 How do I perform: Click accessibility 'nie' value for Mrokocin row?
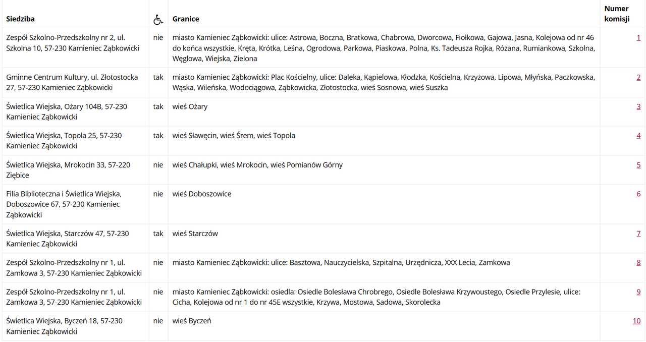(x=158, y=165)
